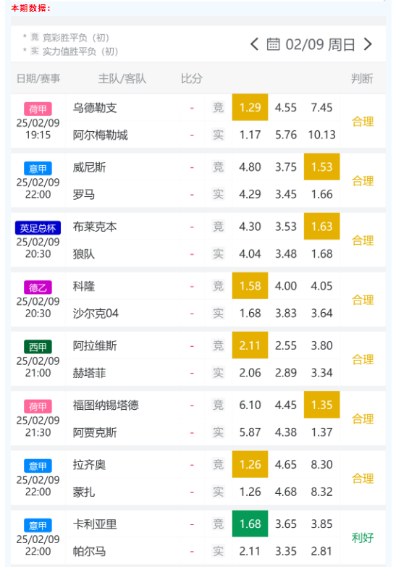Image resolution: width=409 pixels, height=567 pixels.
Task: Open the 罗马 team link
Action: click(84, 195)
